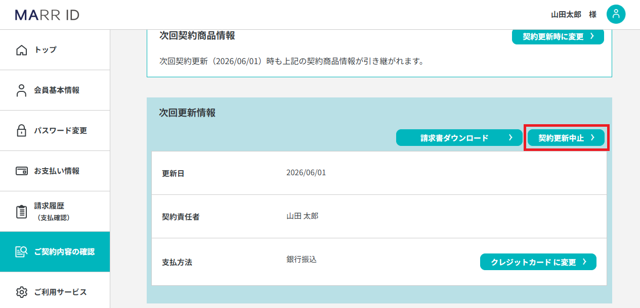
Task: Click the lock icon beside パスワード変更
Action: 21,130
